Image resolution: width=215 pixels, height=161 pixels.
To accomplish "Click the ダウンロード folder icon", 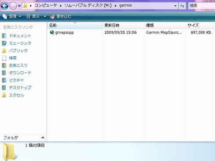I will [x=4, y=73].
